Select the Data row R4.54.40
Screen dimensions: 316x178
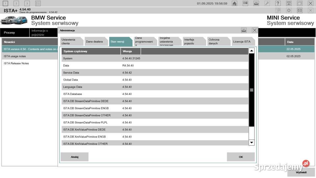point(155,65)
